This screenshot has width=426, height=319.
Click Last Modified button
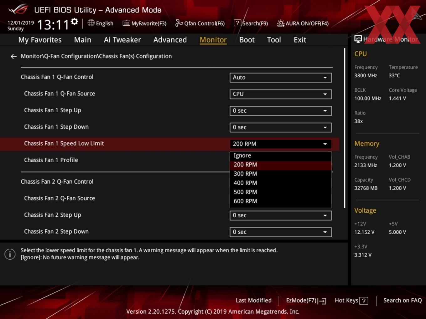click(254, 301)
